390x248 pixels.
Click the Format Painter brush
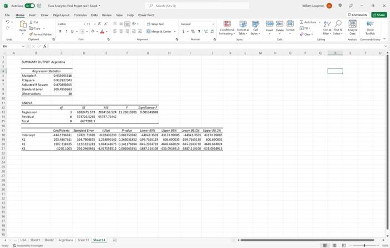tap(31, 34)
